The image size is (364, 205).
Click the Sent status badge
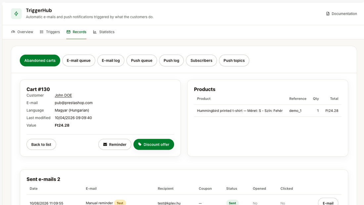pyautogui.click(x=232, y=203)
